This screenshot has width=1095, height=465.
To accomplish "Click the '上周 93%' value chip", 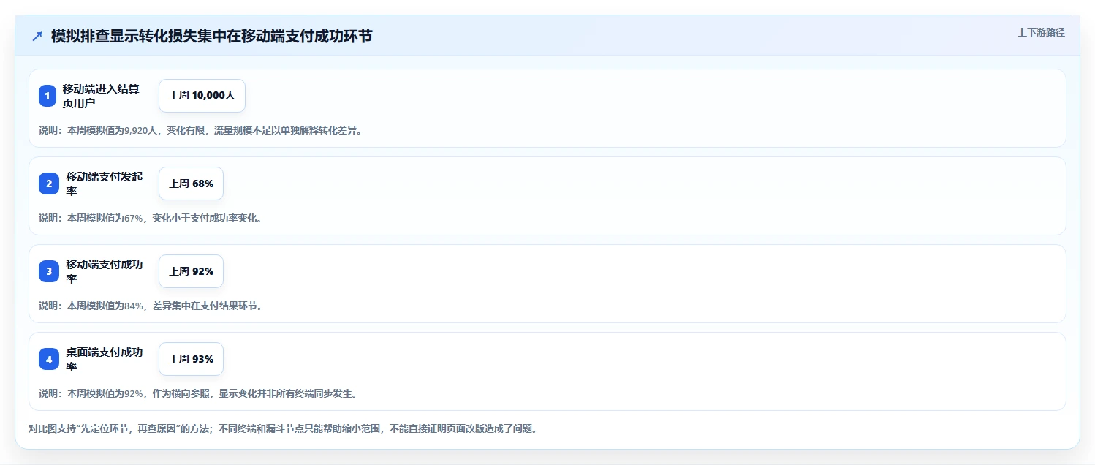I will click(x=191, y=359).
